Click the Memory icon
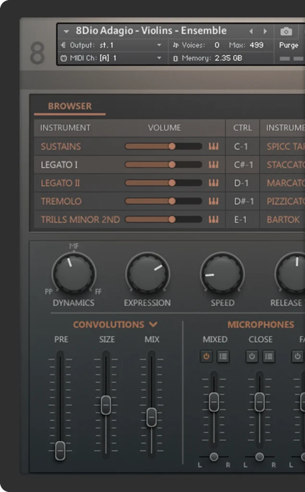This screenshot has height=492, width=305. pos(175,58)
